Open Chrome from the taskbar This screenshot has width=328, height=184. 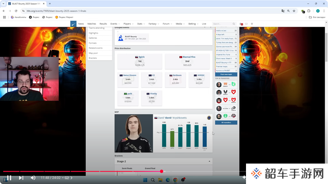tap(175, 180)
